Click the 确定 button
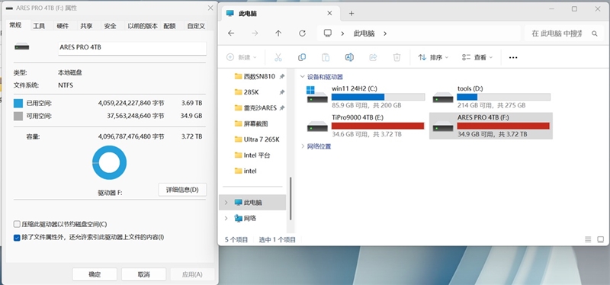The image size is (610, 285). point(95,274)
